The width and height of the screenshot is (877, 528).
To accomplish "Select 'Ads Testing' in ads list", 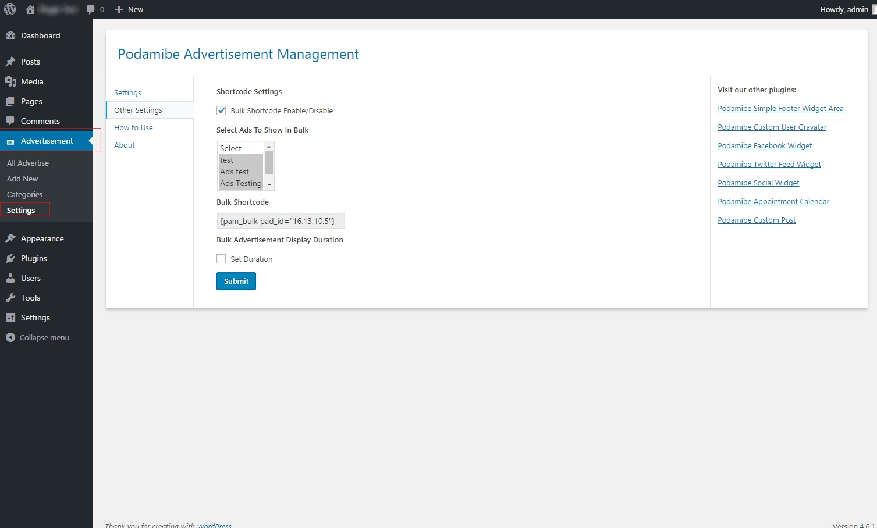I will coord(240,184).
